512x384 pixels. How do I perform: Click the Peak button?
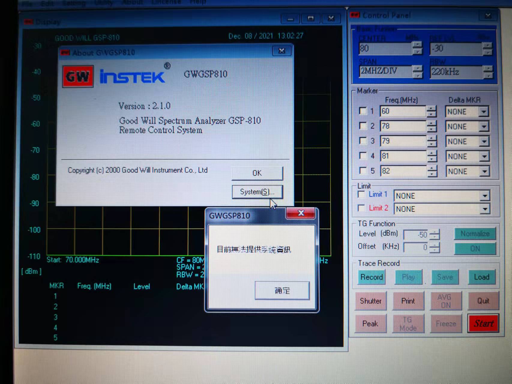pyautogui.click(x=370, y=324)
